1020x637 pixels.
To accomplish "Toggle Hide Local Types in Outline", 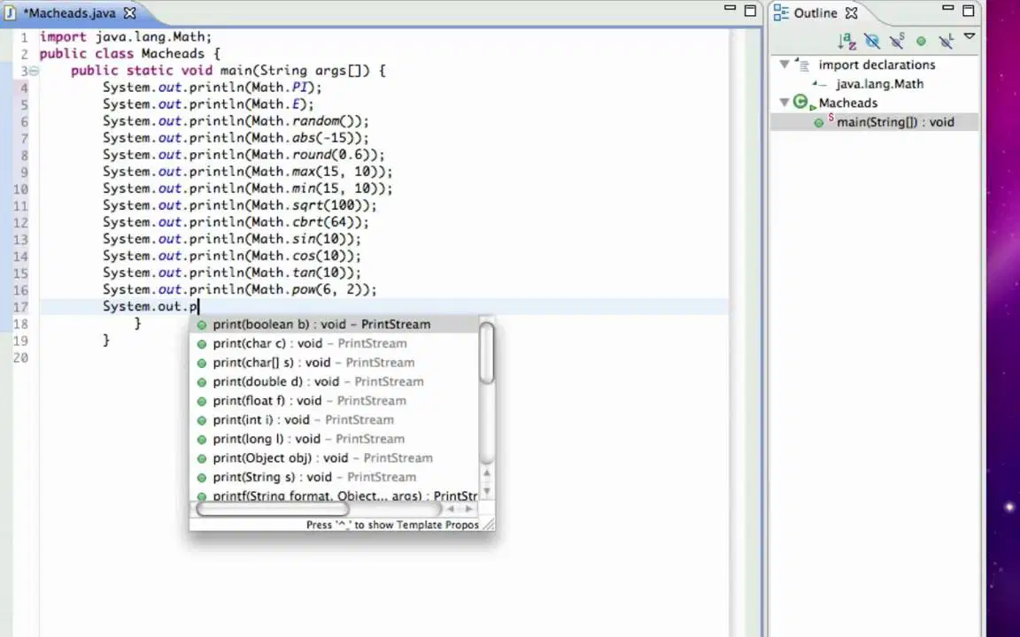I will click(x=946, y=41).
